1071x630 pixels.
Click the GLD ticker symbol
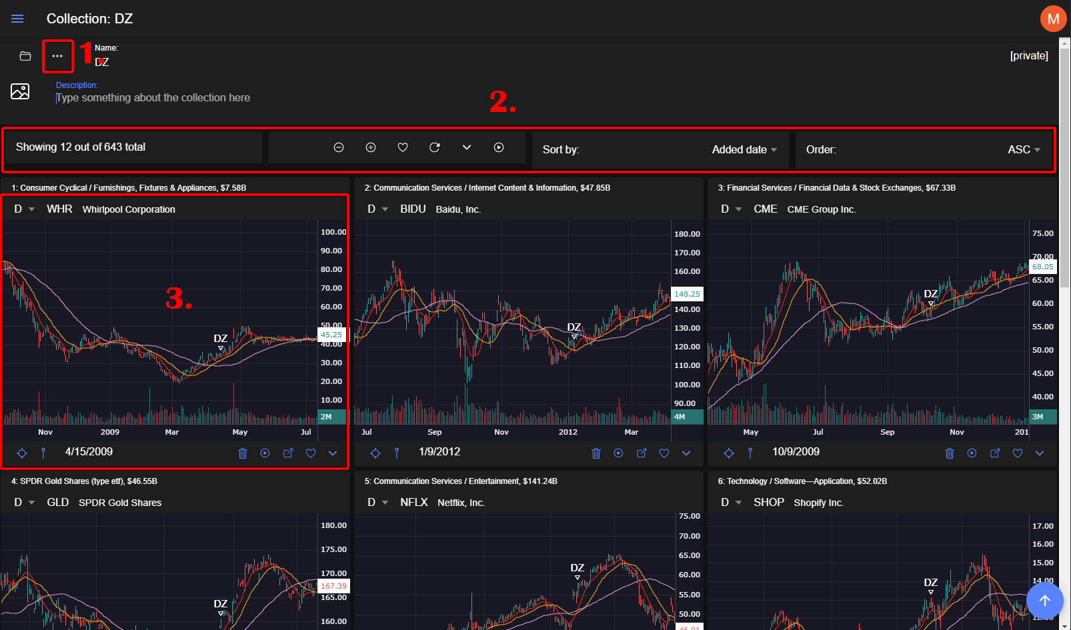point(58,503)
